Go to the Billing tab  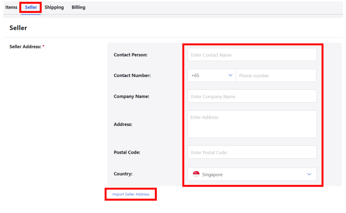[78, 7]
